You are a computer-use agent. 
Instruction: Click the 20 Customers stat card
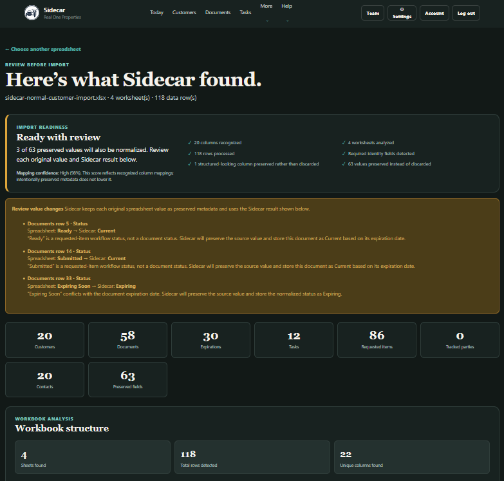coord(44,340)
